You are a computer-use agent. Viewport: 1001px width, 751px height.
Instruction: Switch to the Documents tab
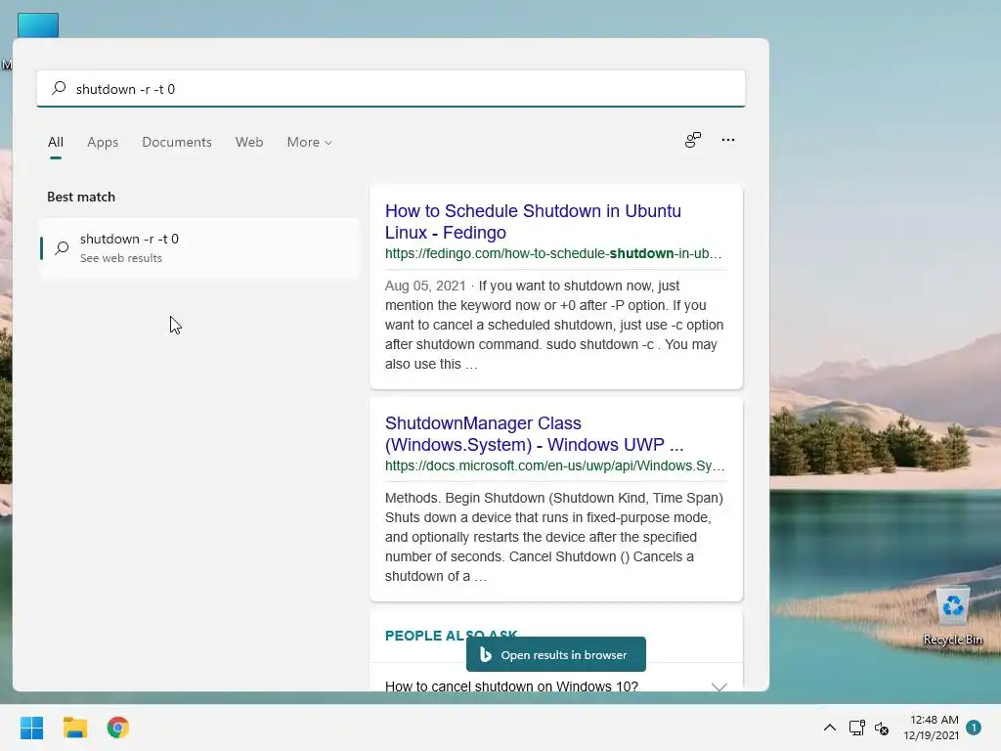[x=177, y=142]
